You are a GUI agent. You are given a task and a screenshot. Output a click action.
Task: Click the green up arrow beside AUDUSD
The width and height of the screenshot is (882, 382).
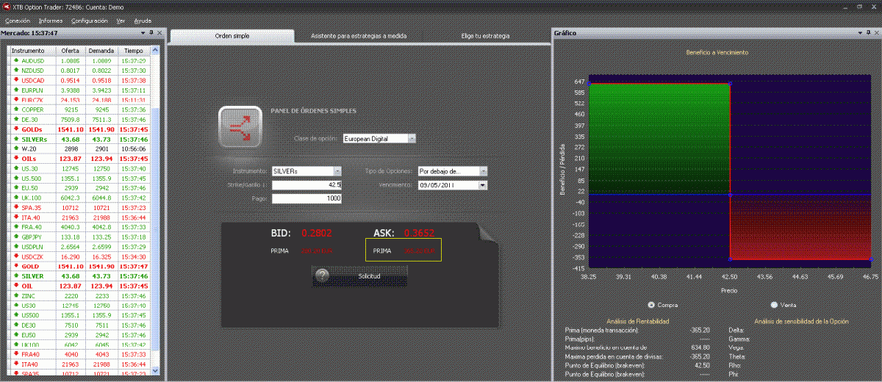(15, 60)
